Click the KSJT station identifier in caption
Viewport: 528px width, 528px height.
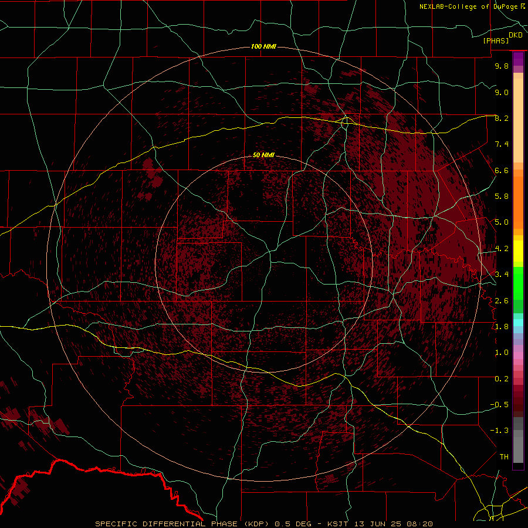pyautogui.click(x=338, y=524)
